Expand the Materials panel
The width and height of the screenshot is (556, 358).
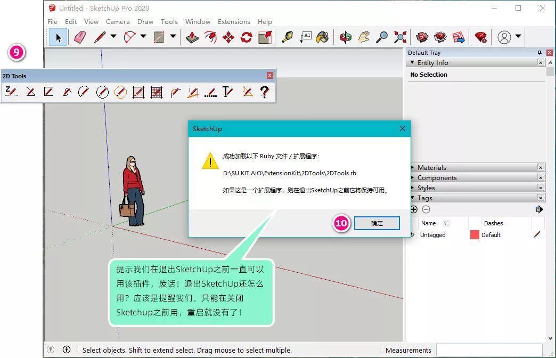pos(412,167)
